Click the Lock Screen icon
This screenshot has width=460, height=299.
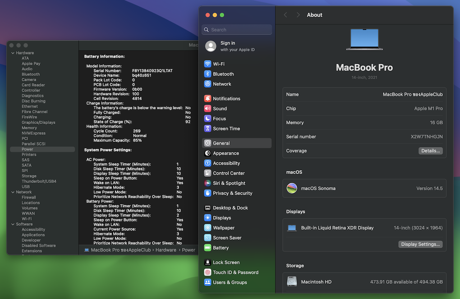(208, 262)
